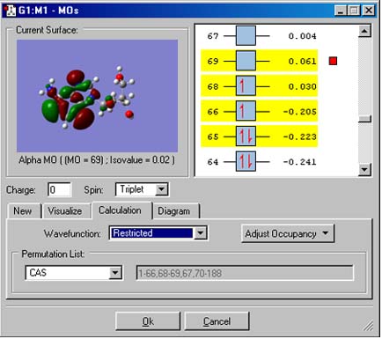Click scroll-down arrow of orbital list

[x=364, y=169]
